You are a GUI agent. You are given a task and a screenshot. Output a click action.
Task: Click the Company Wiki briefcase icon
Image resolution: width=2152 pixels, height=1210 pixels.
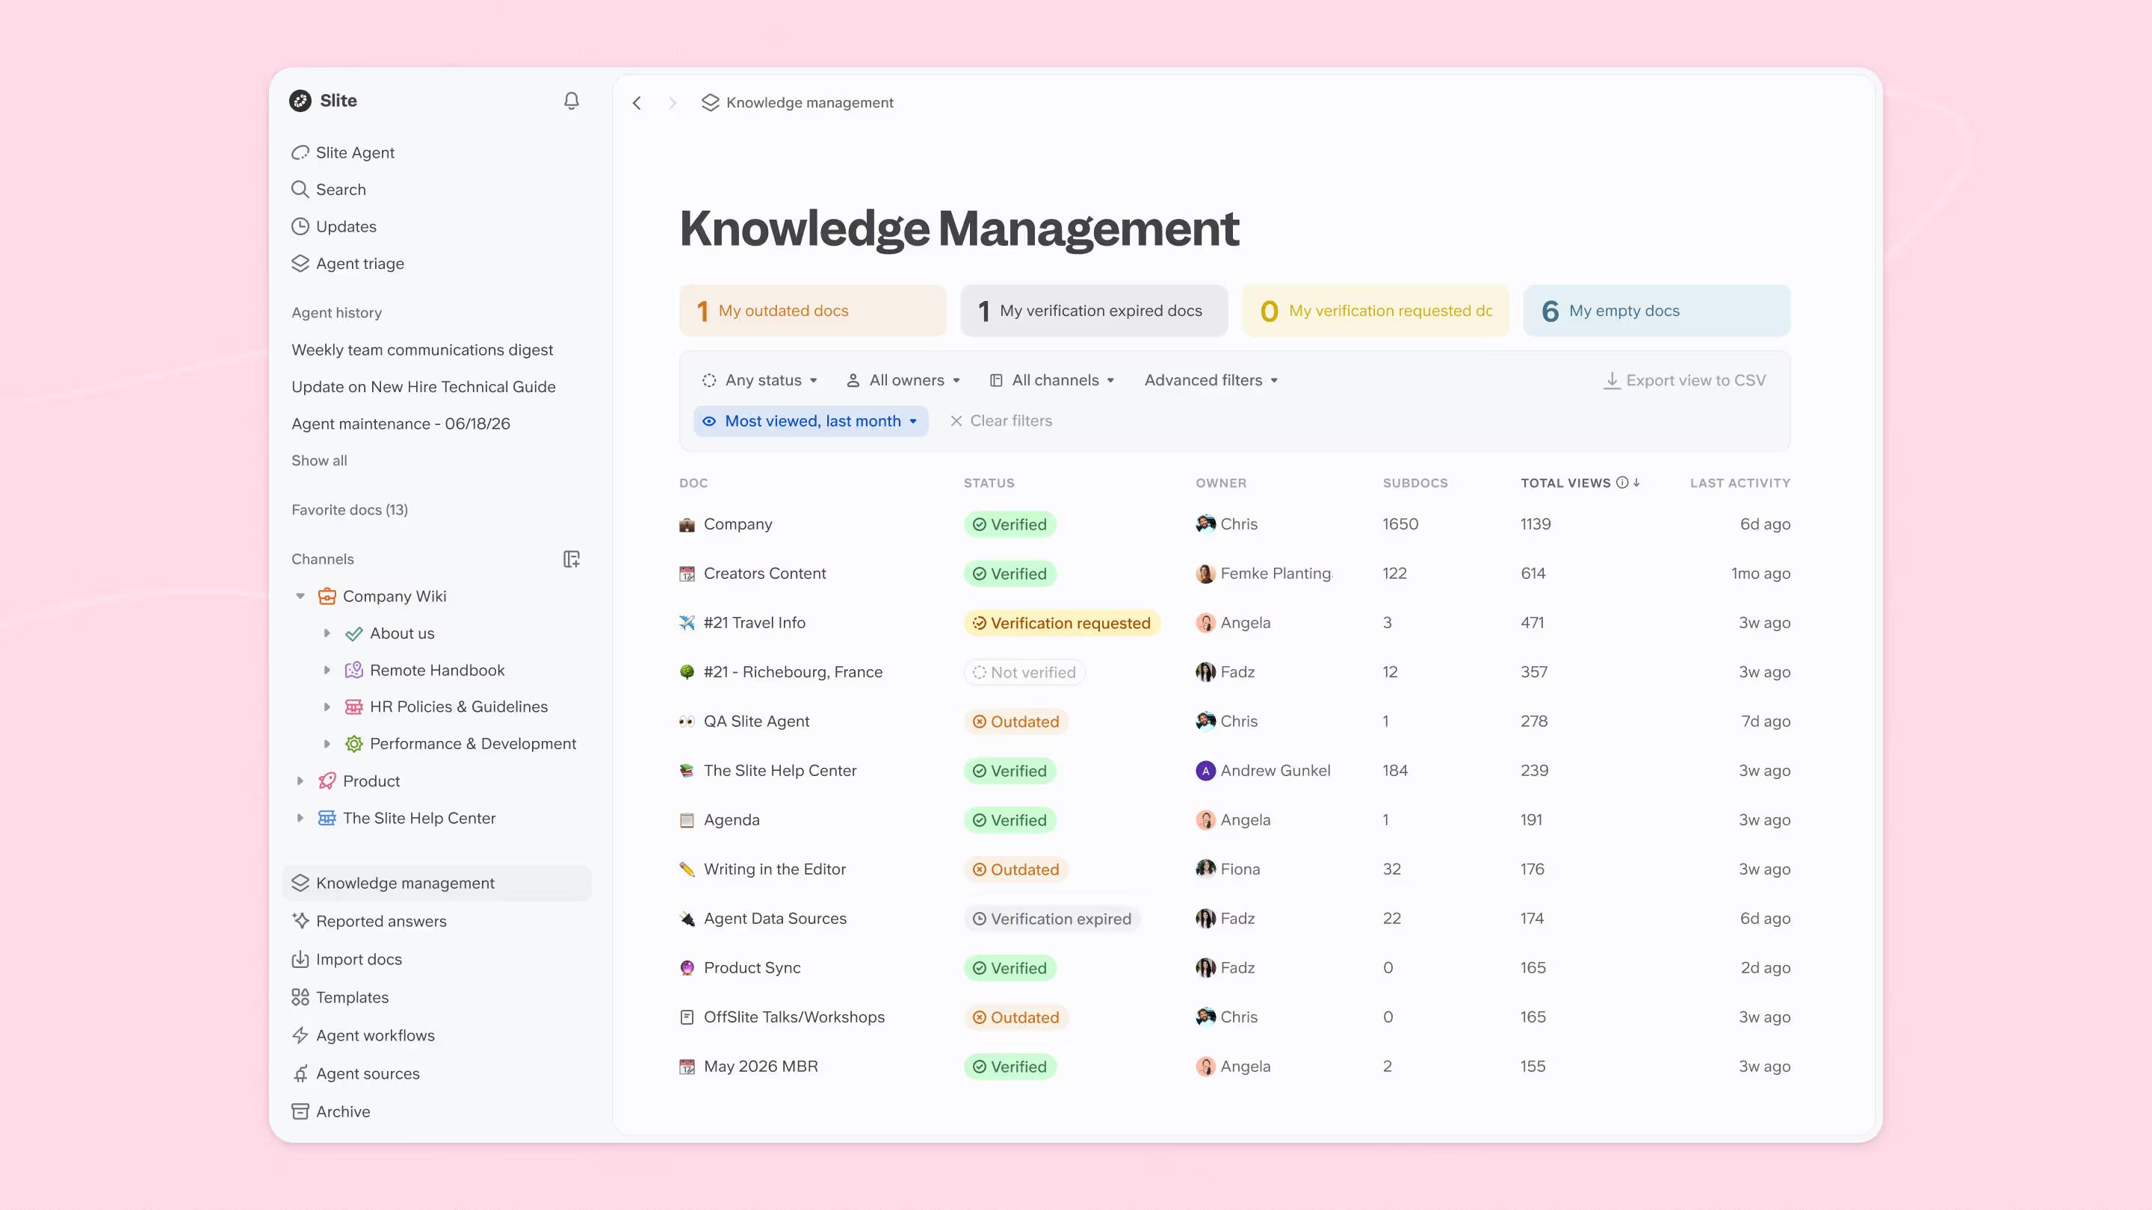[327, 596]
